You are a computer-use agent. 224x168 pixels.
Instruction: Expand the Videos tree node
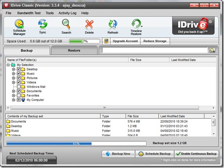13,82
